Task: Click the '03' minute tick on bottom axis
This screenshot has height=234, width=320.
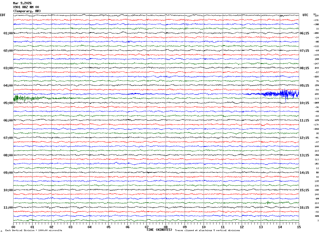Action: [70, 227]
